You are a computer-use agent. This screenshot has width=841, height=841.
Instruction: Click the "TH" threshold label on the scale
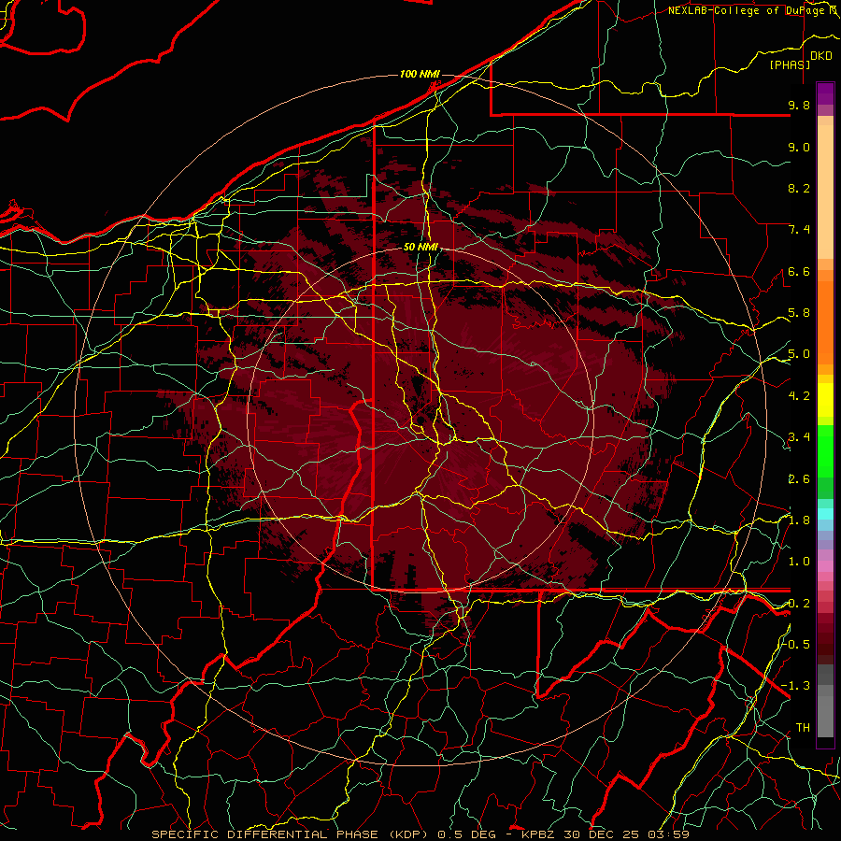[803, 728]
